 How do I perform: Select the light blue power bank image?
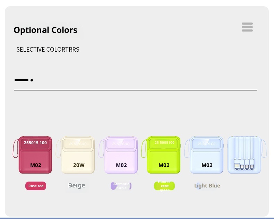click(207, 155)
